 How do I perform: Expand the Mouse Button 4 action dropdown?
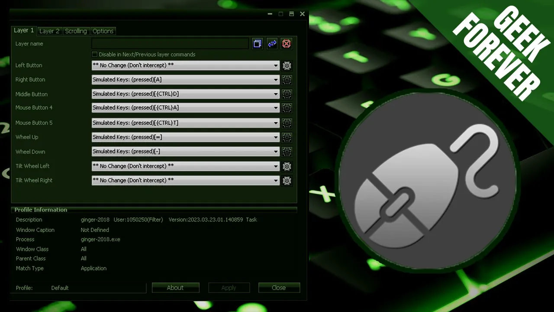186,107
